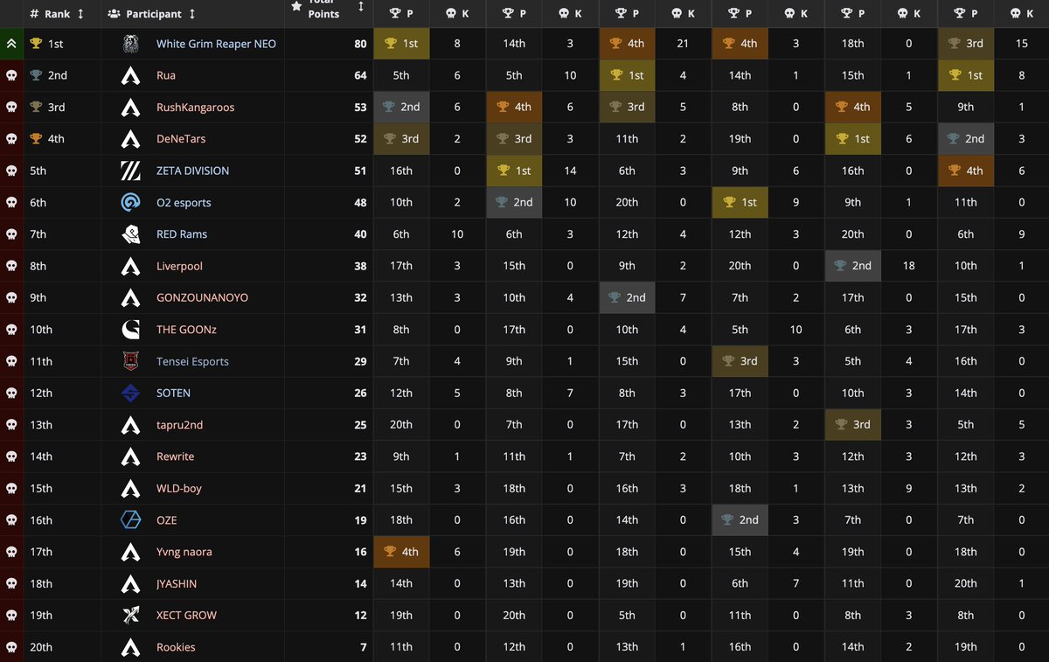Sort by the Rank column arrows
1049x662 pixels.
coord(81,14)
